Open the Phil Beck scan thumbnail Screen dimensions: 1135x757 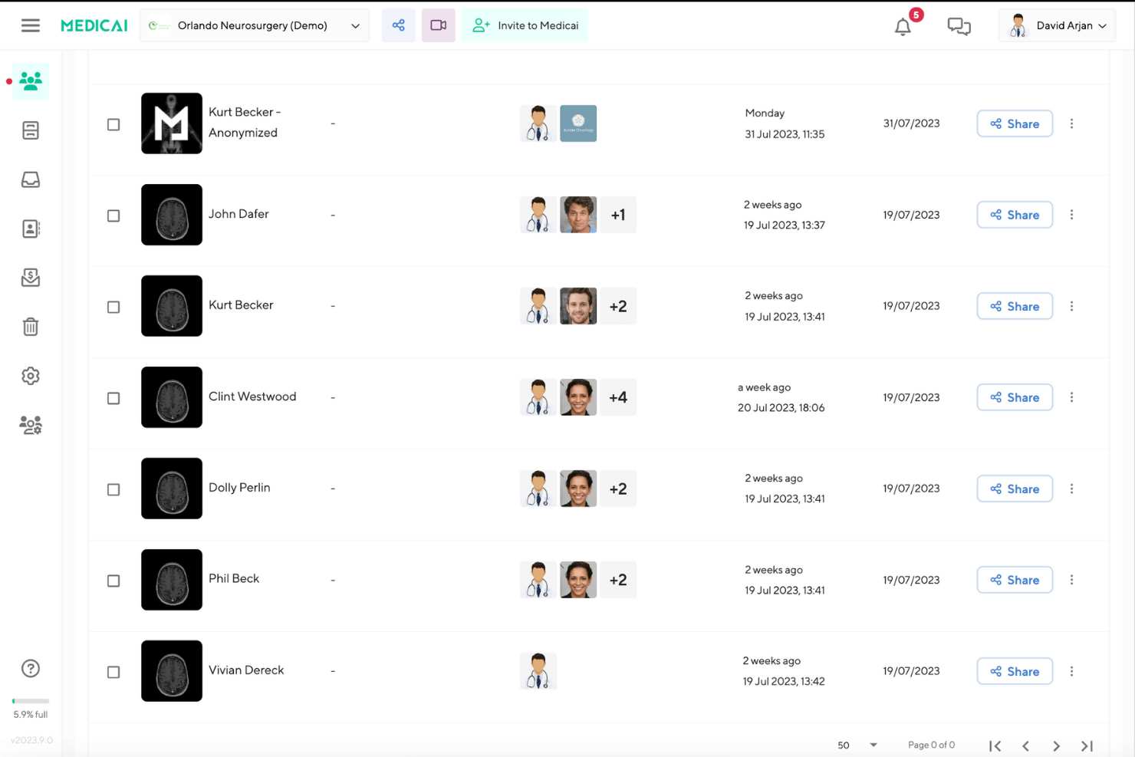pyautogui.click(x=171, y=580)
